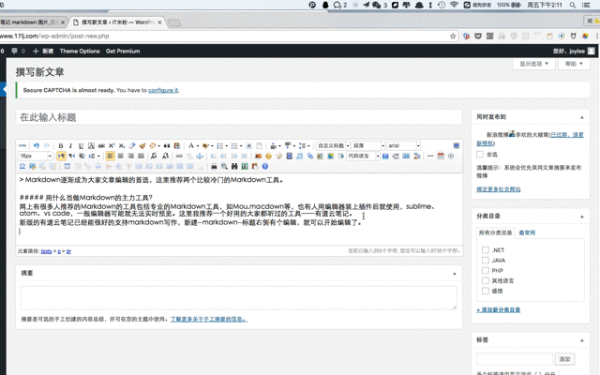Apply italic formatting
Screen dimensions: 600x375
[x=71, y=146]
